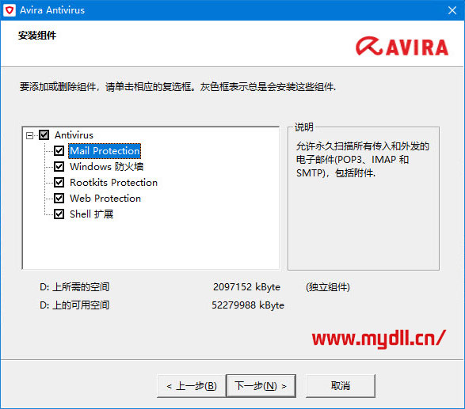Select the Mail Protection tree item
Image resolution: width=465 pixels, height=409 pixels.
105,151
